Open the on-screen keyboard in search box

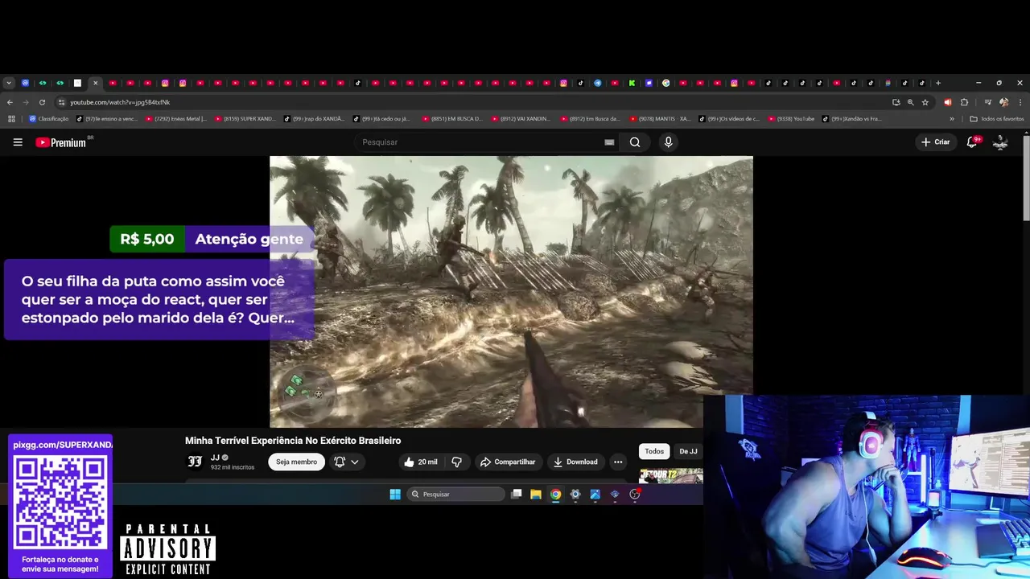[x=609, y=142]
